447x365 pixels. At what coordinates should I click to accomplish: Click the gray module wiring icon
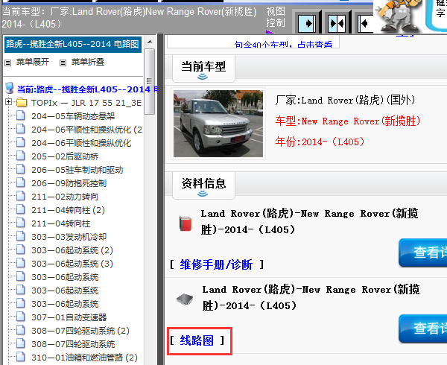pyautogui.click(x=185, y=299)
